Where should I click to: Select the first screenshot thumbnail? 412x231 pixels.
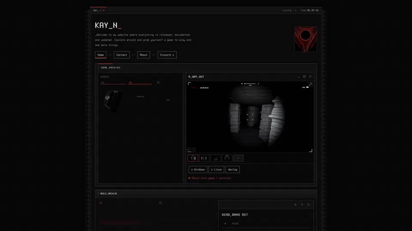coord(193,158)
